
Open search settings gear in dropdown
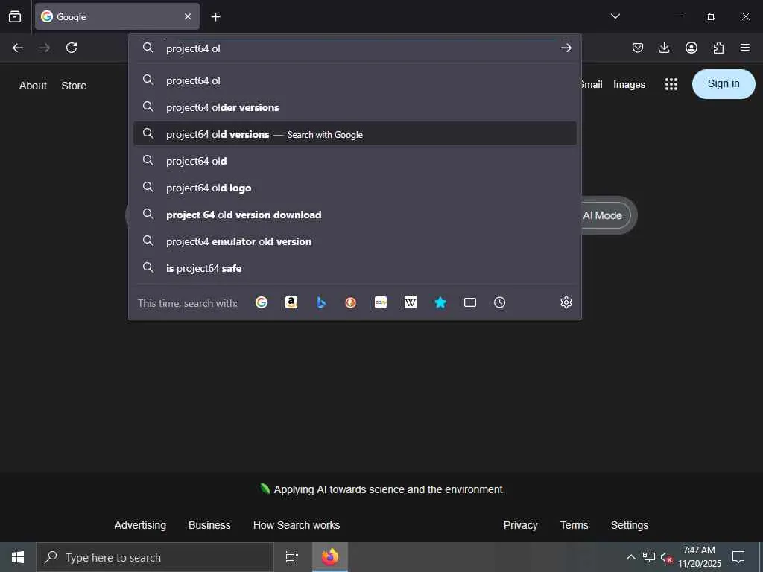(566, 302)
